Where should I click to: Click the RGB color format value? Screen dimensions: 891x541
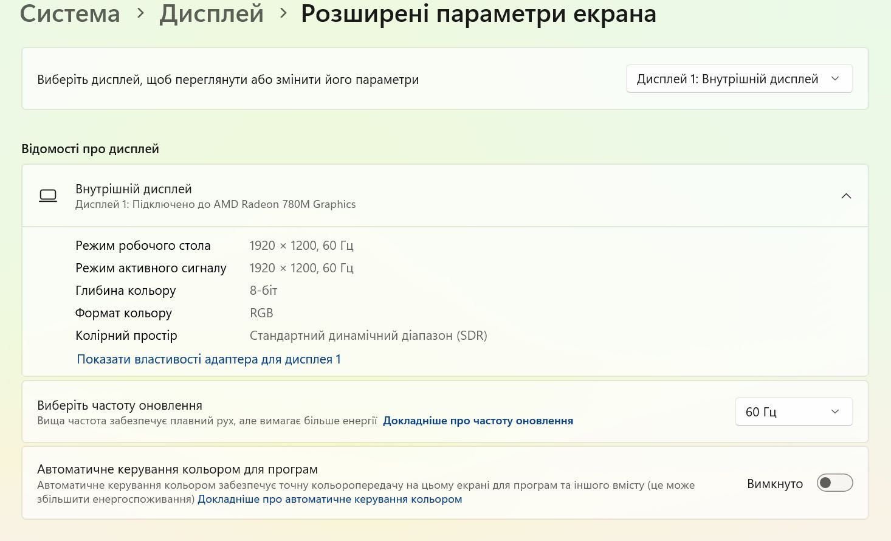click(261, 313)
